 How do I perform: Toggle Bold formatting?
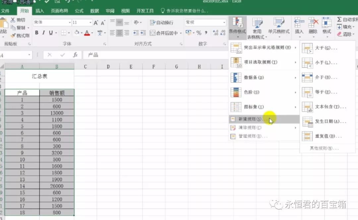(x=36, y=32)
